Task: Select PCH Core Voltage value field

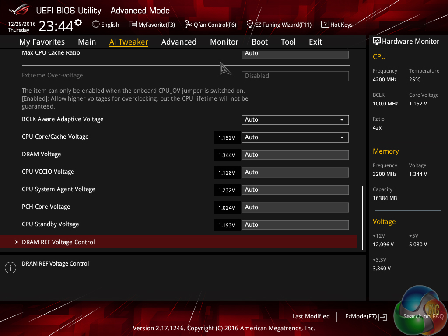Action: coord(295,207)
